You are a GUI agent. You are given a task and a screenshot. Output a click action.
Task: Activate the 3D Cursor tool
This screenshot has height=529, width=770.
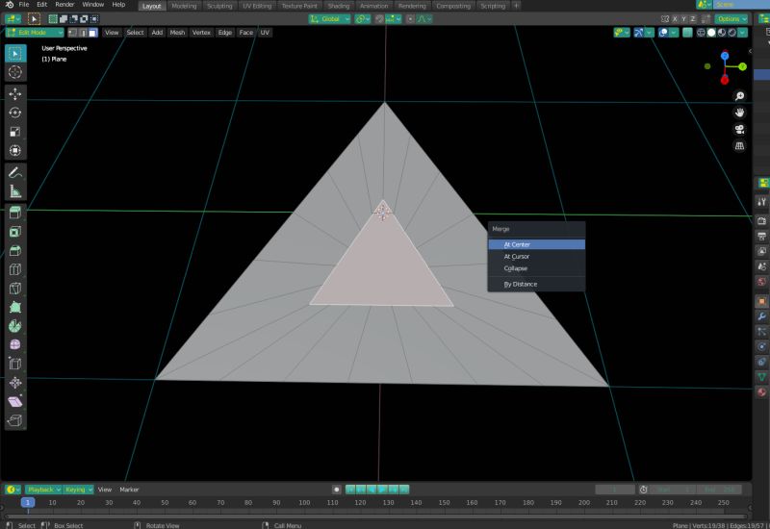click(x=15, y=72)
